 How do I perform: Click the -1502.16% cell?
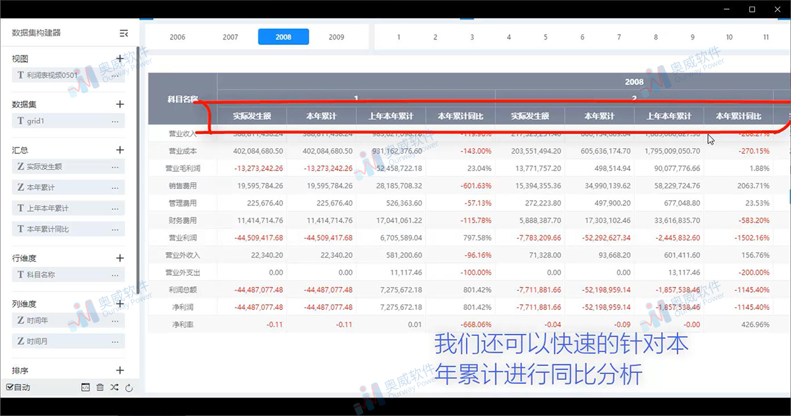click(x=738, y=238)
